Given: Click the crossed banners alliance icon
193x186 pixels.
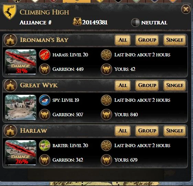Looking at the screenshot, I should point(77,22).
